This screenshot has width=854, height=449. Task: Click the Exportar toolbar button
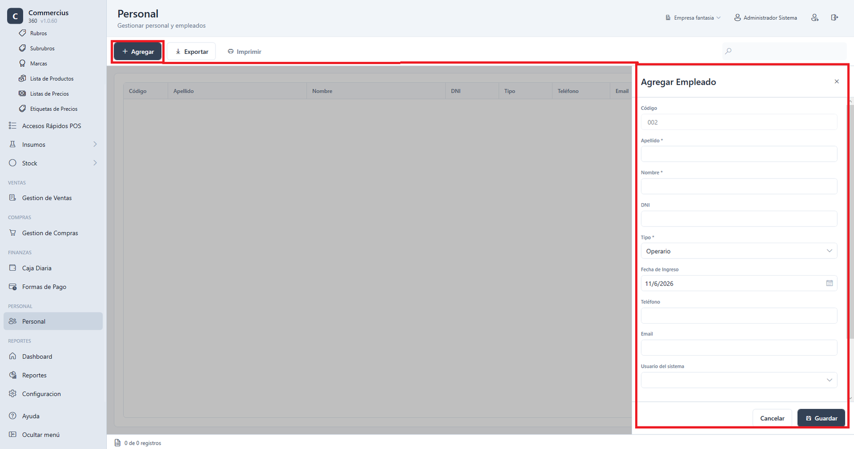192,52
